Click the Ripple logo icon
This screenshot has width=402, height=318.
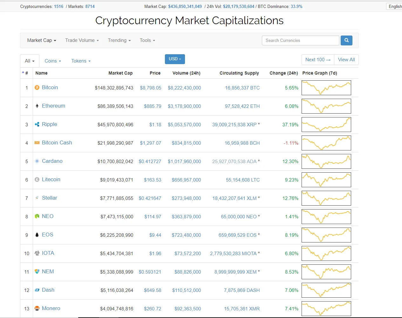pyautogui.click(x=37, y=124)
